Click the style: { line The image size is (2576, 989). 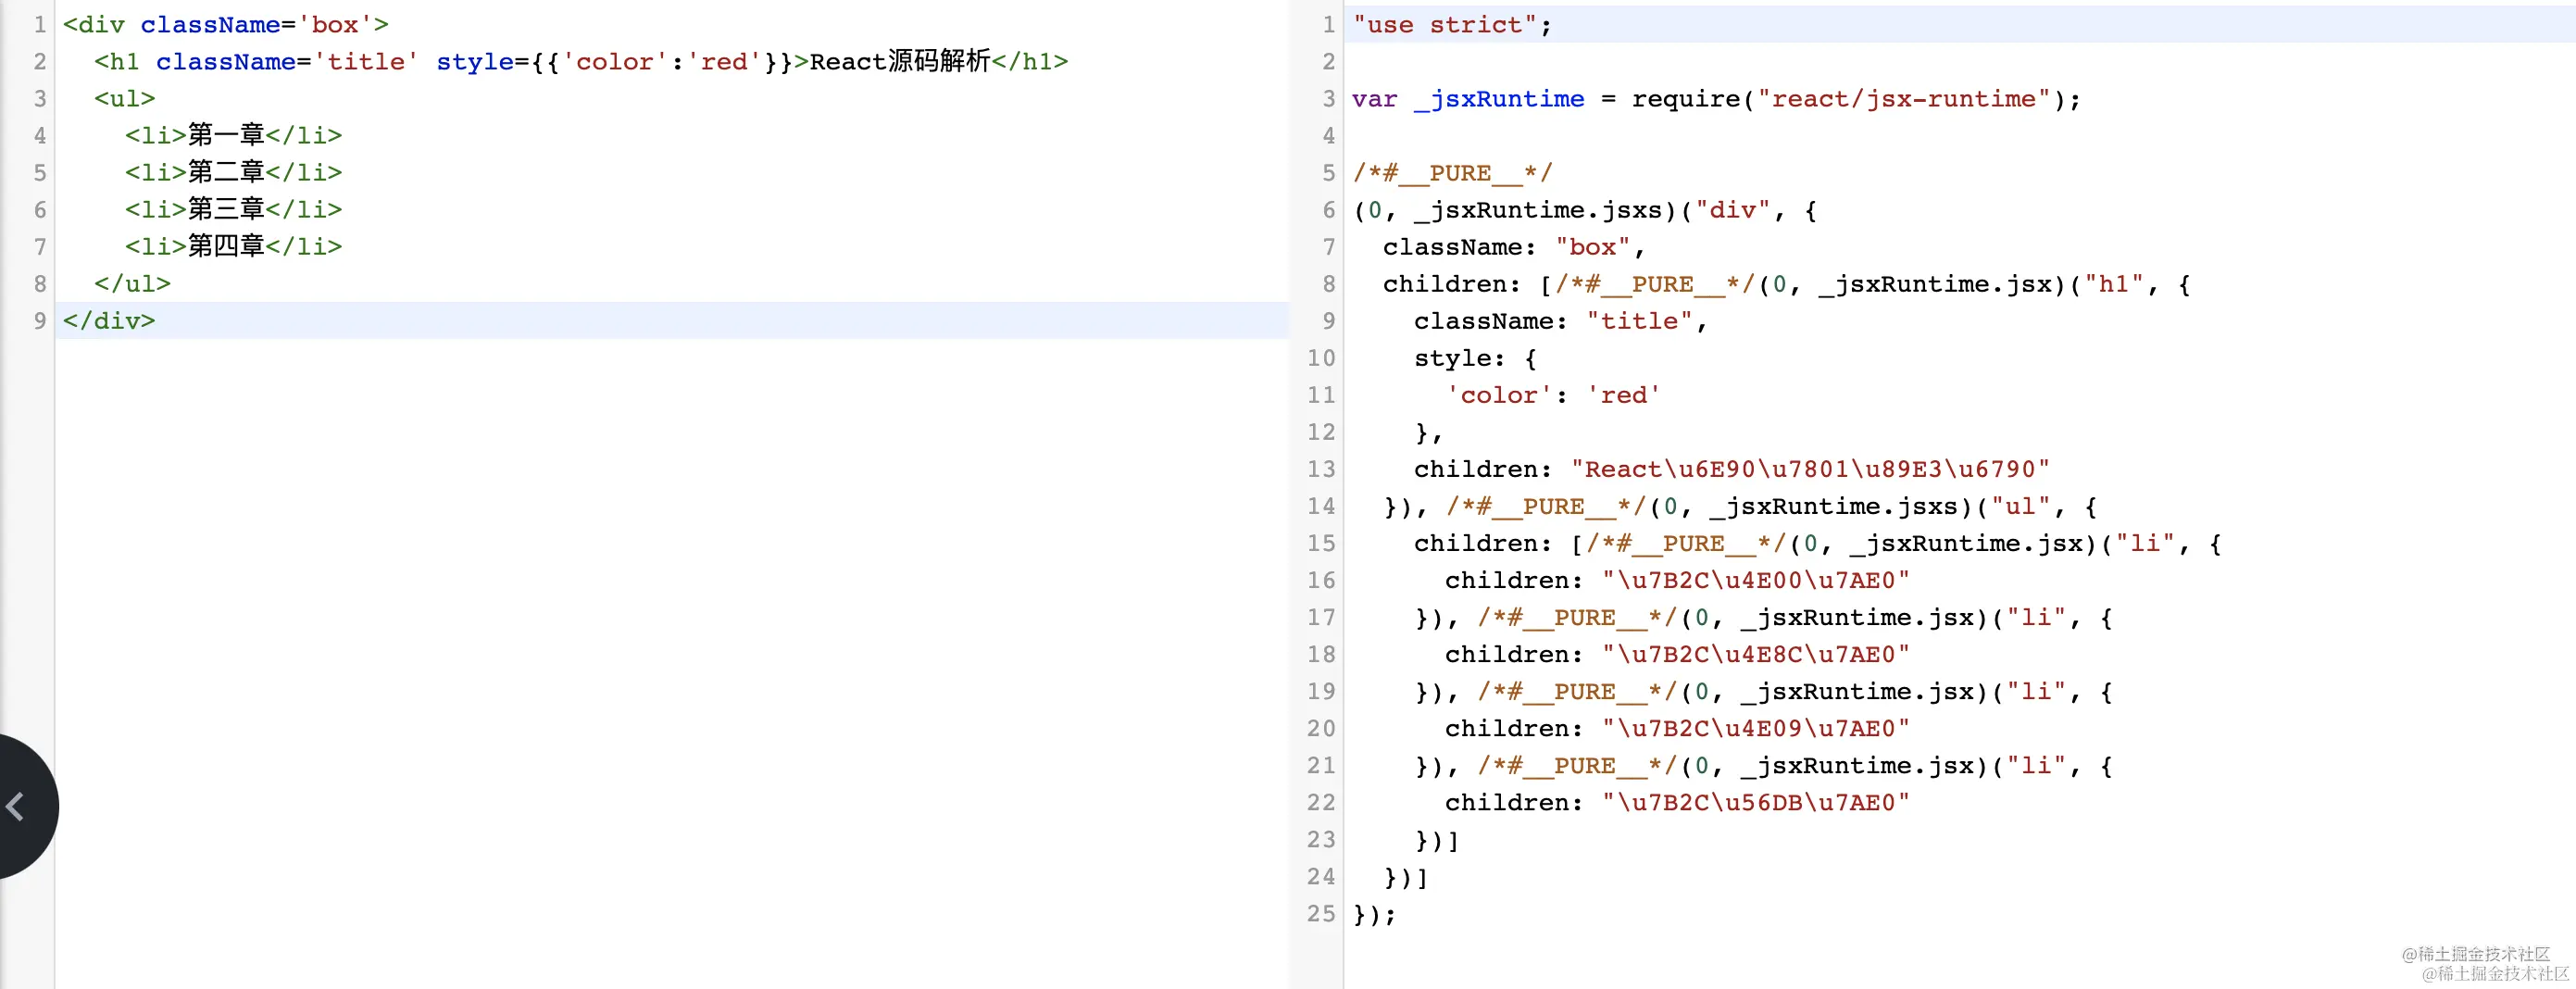pos(1475,357)
